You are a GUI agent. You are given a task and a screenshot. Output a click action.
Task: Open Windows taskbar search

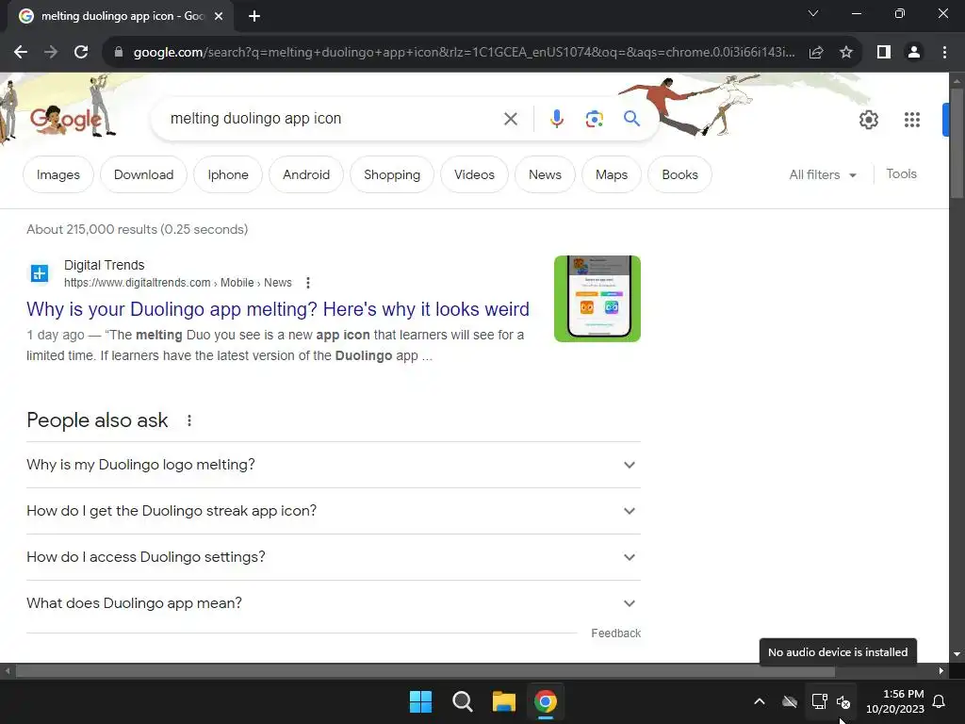coord(462,701)
